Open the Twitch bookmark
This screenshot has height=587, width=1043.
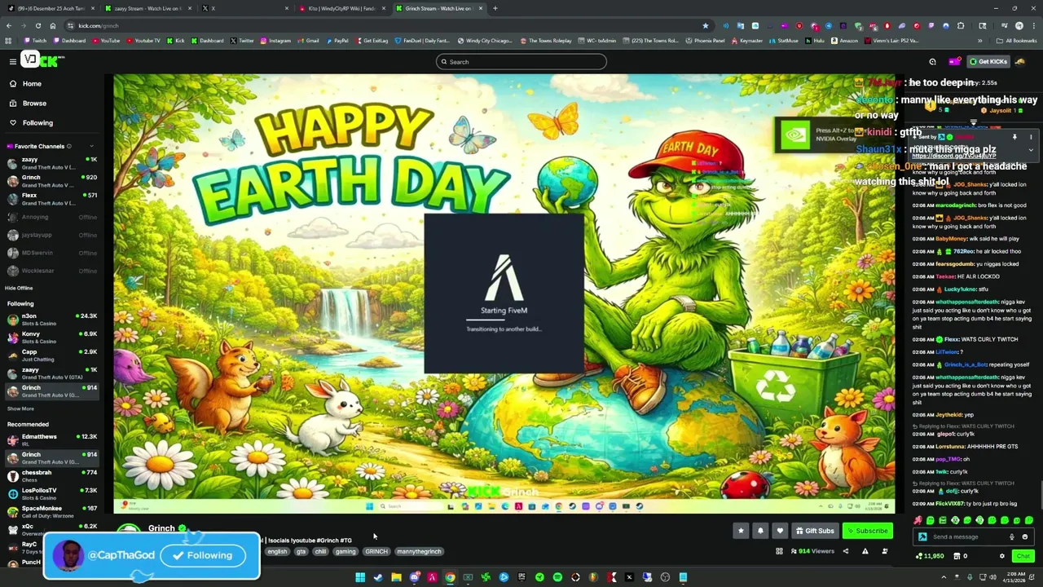tap(36, 41)
